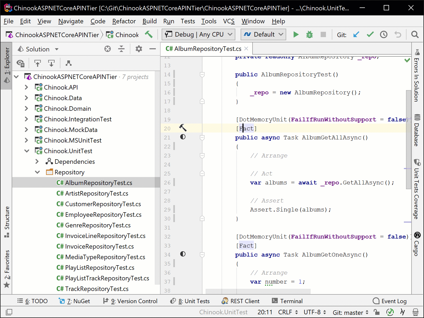Click Git: master branch widget
Screen dimensions: 424x318
(x=351, y=312)
